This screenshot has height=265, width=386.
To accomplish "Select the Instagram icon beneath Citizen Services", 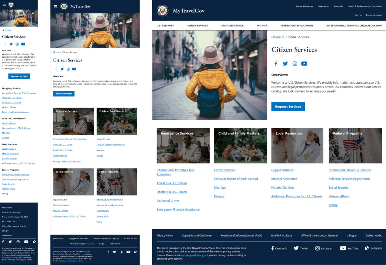I will click(295, 64).
